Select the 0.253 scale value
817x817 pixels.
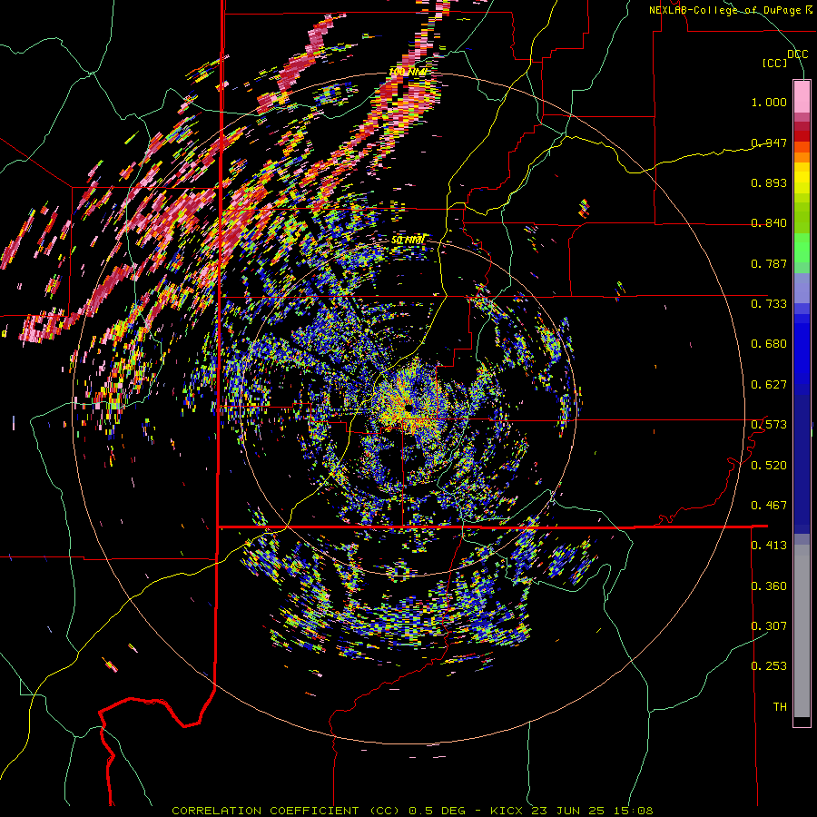tap(769, 666)
